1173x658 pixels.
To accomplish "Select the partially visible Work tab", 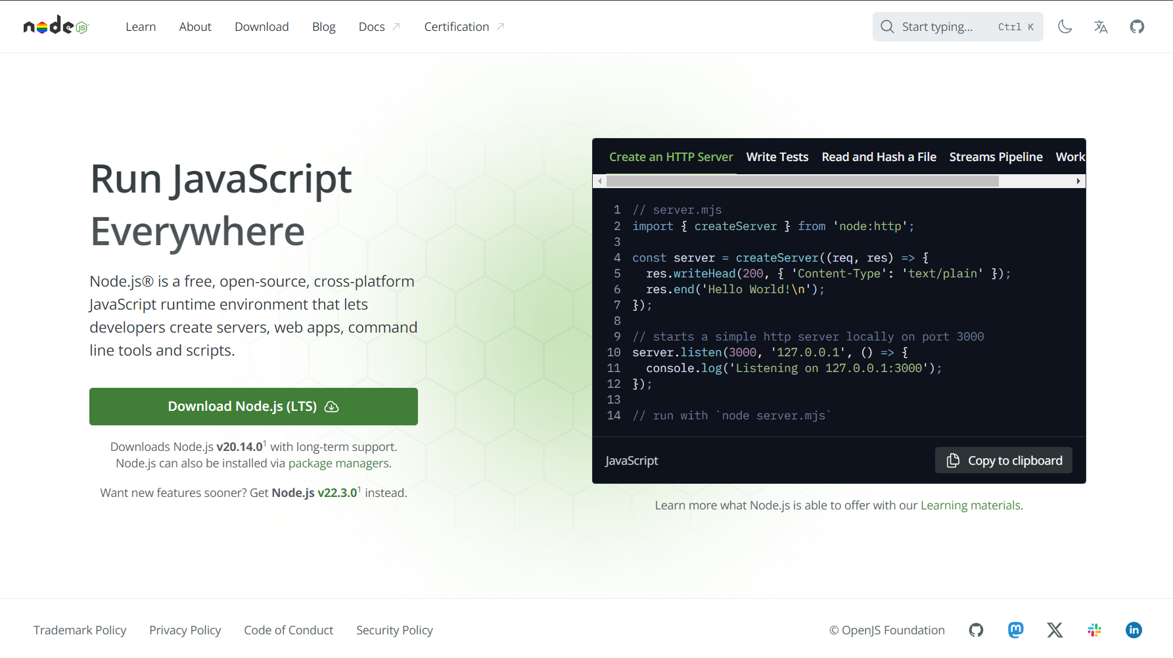I will click(1070, 156).
